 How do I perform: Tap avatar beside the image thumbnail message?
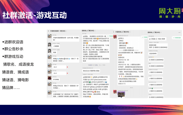(x=115, y=92)
